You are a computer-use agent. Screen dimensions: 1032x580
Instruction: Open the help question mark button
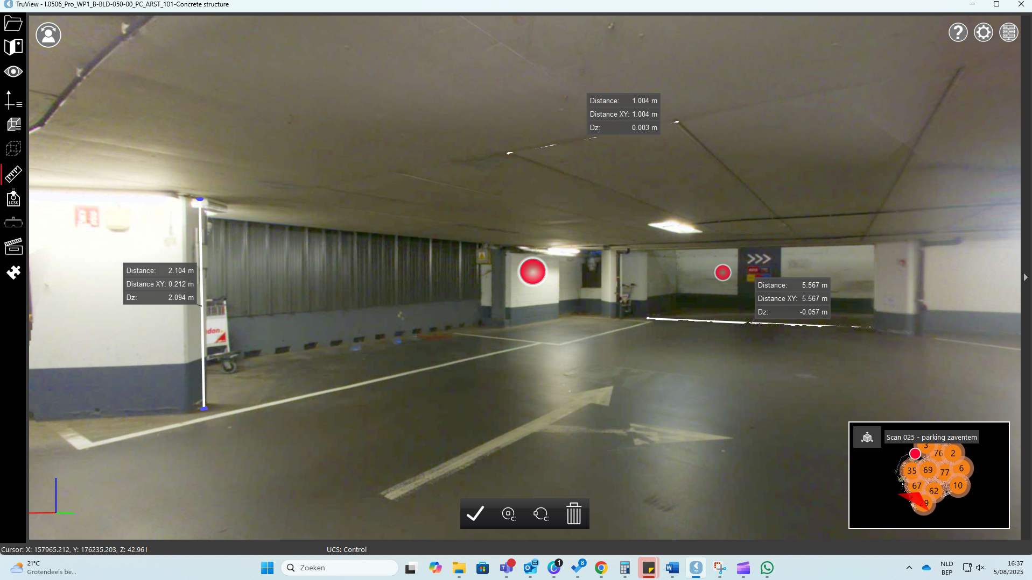[958, 33]
